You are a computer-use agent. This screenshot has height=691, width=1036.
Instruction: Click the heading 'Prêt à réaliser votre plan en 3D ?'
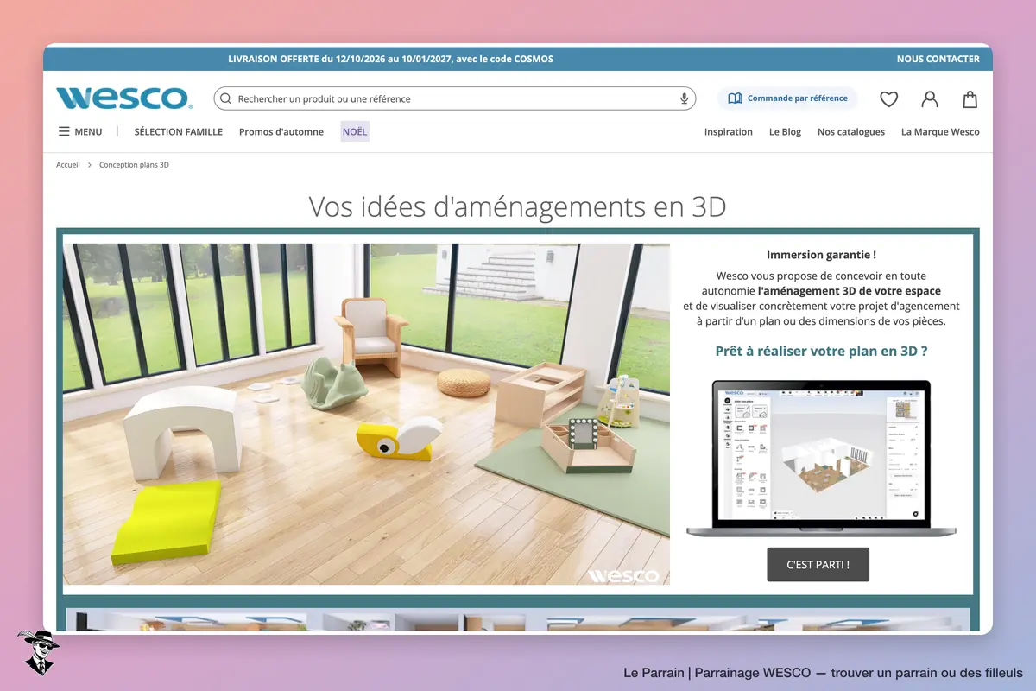tap(822, 352)
